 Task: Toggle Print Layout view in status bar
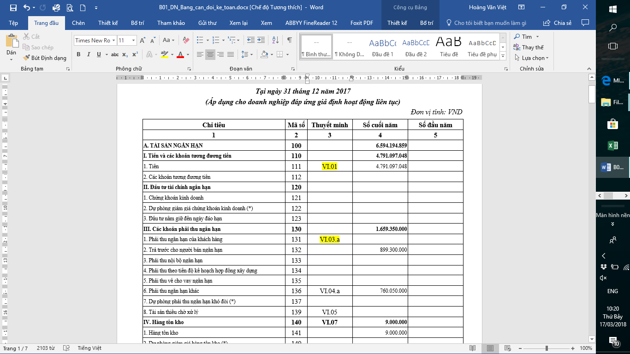pos(490,348)
